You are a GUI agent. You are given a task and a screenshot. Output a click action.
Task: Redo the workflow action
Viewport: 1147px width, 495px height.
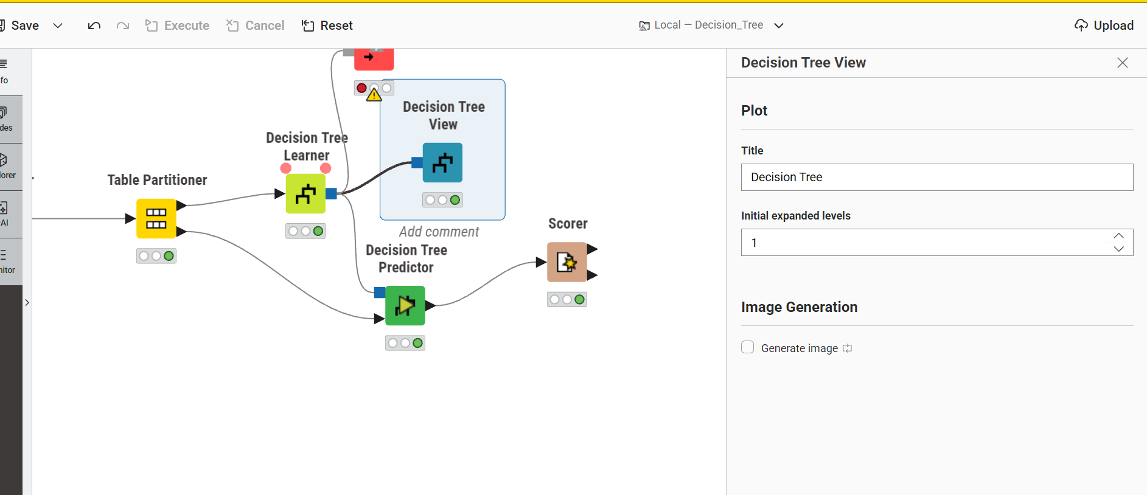123,26
